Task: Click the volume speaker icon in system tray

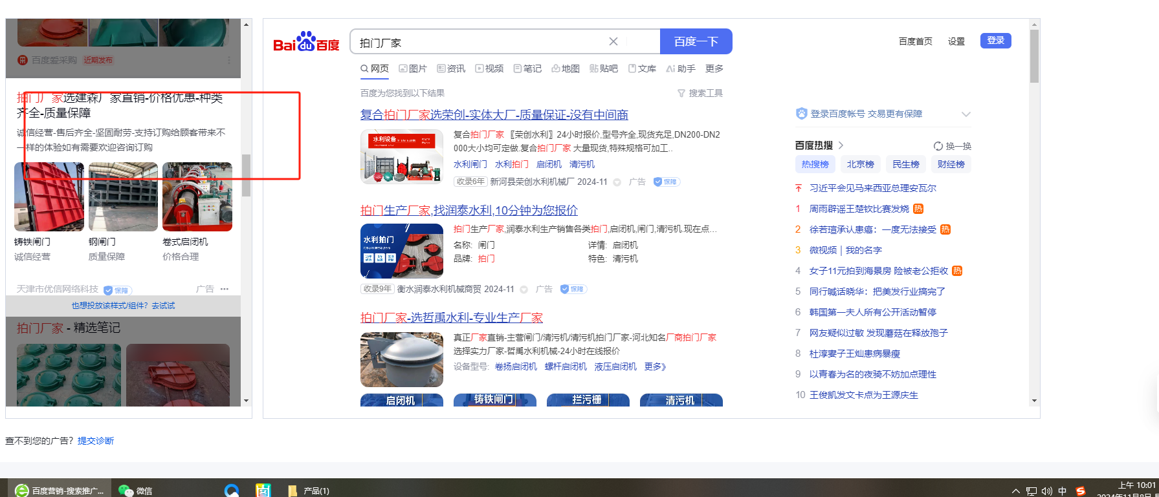Action: [1046, 491]
